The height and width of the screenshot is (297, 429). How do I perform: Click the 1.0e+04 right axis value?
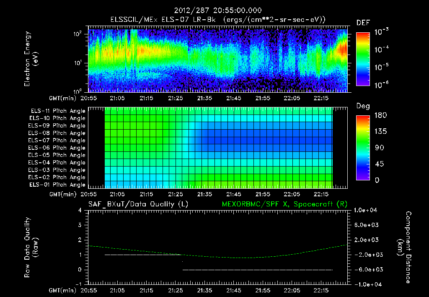coord(365,211)
